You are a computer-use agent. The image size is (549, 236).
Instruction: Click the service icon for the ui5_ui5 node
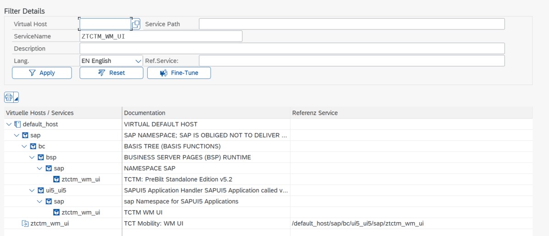tap(41, 190)
